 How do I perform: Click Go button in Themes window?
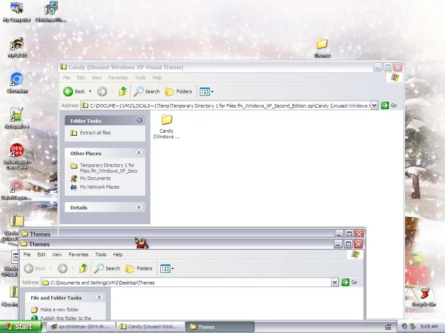tap(349, 282)
